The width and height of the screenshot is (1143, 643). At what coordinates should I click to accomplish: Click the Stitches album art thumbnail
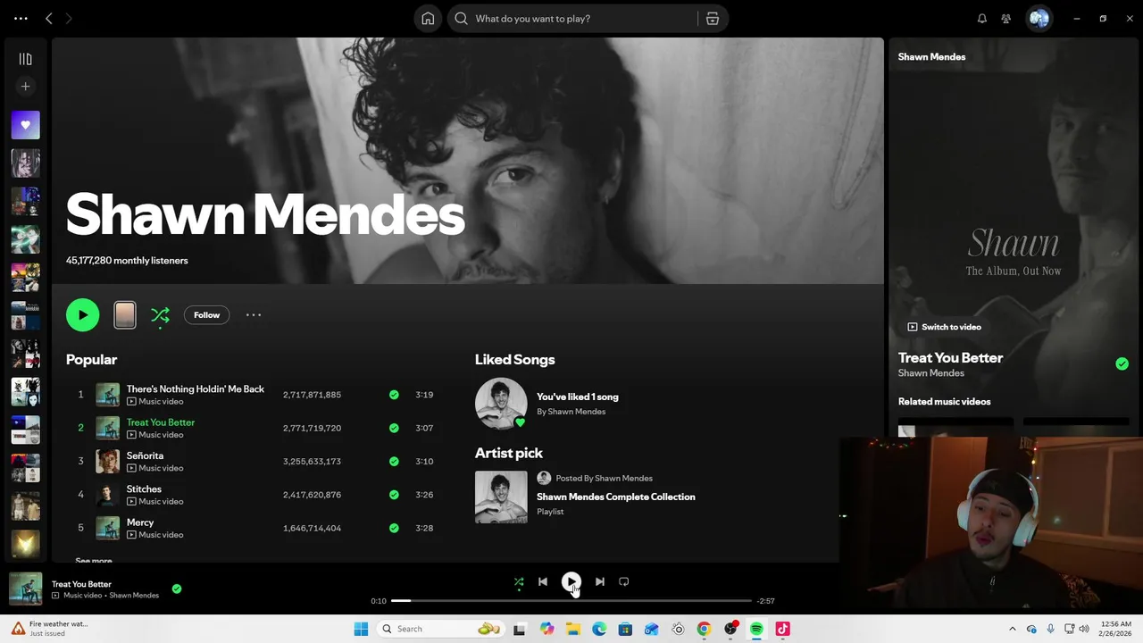click(x=108, y=494)
